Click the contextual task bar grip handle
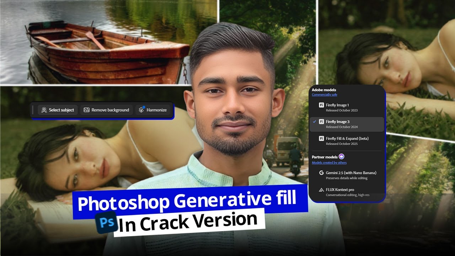Viewport: 455px width, 256px height. (x=33, y=110)
